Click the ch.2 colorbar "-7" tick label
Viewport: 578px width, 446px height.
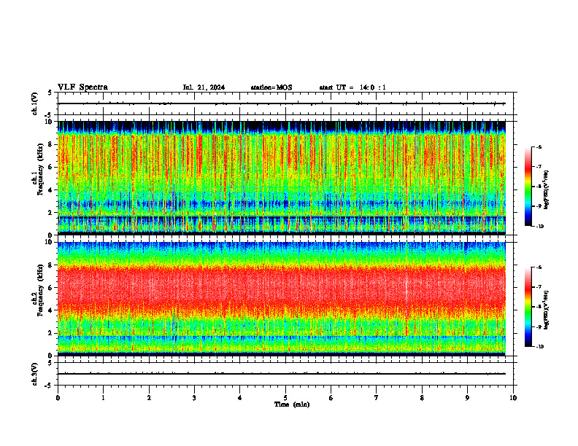click(539, 287)
